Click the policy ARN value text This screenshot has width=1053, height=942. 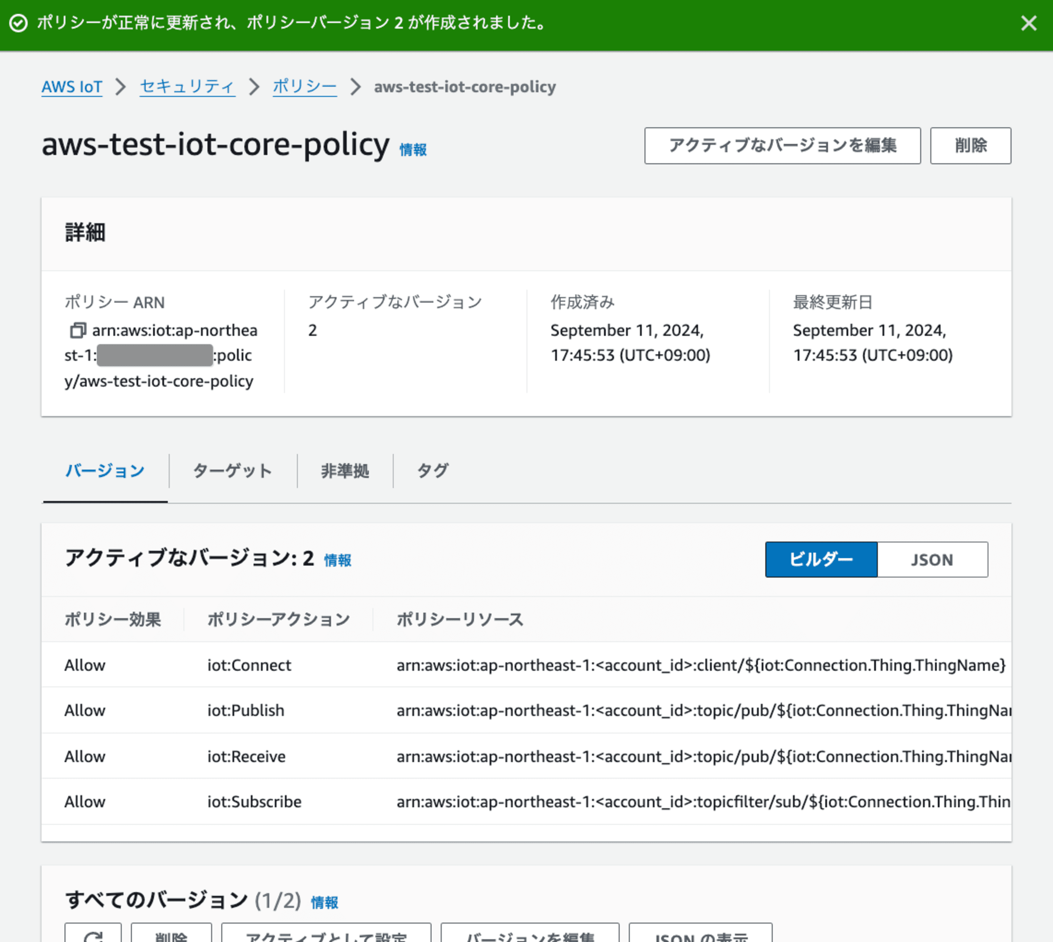coord(161,356)
